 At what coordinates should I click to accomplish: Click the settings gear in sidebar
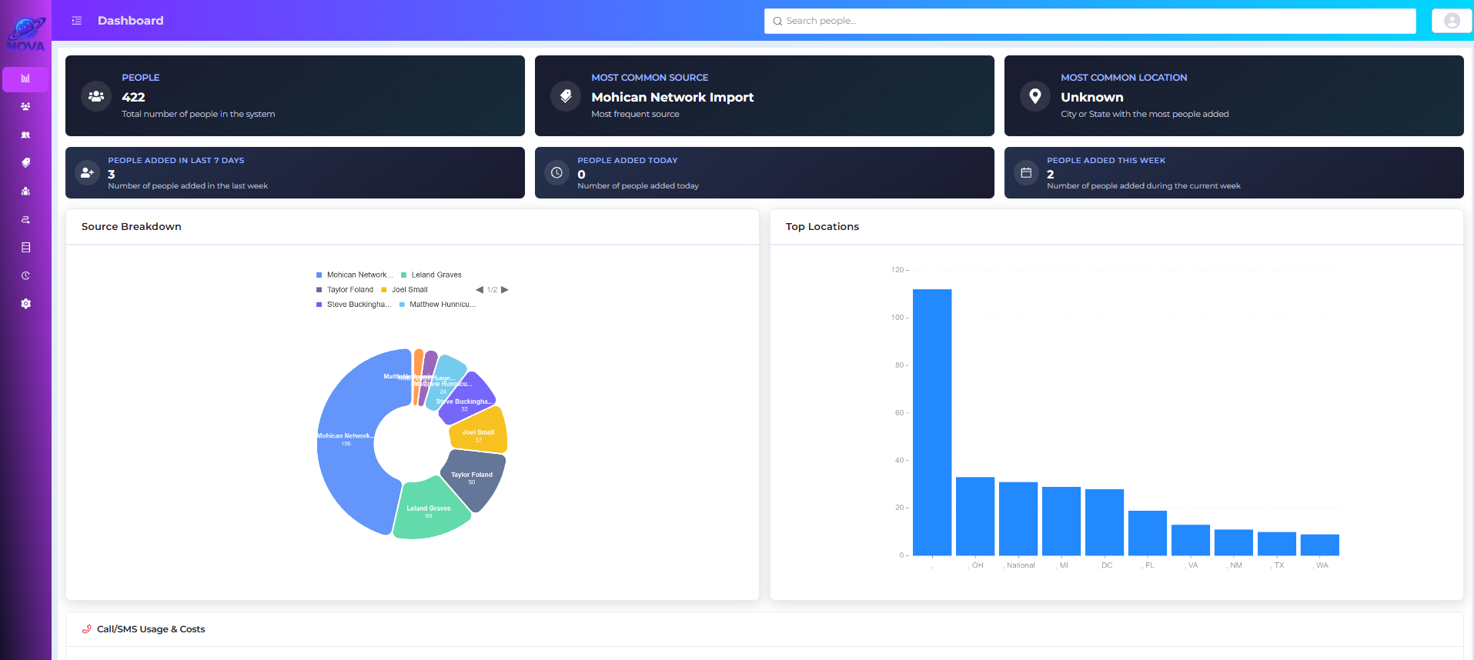(x=25, y=304)
